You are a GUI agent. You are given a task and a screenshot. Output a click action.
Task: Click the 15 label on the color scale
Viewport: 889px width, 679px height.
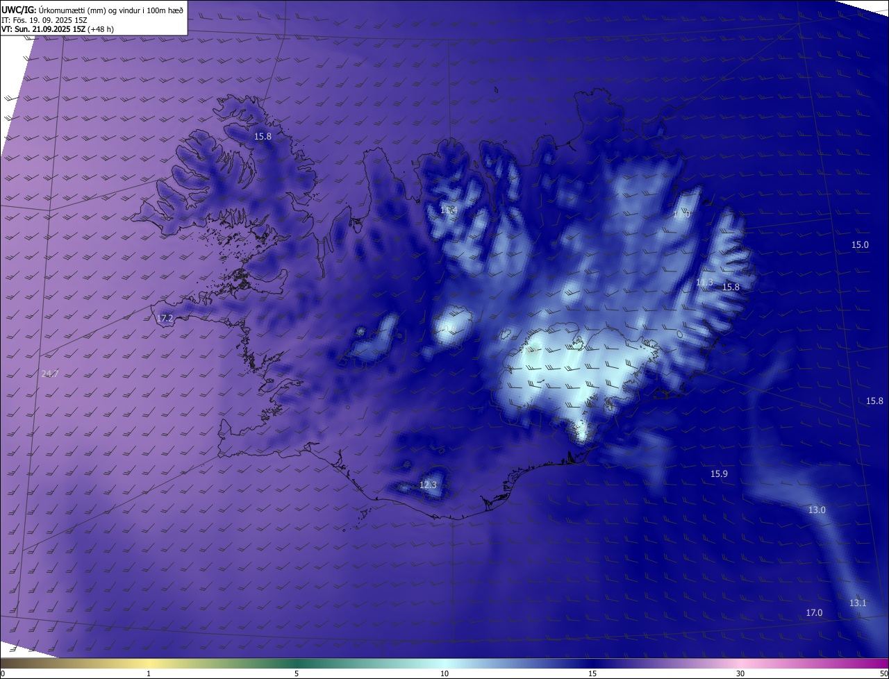pyautogui.click(x=592, y=673)
